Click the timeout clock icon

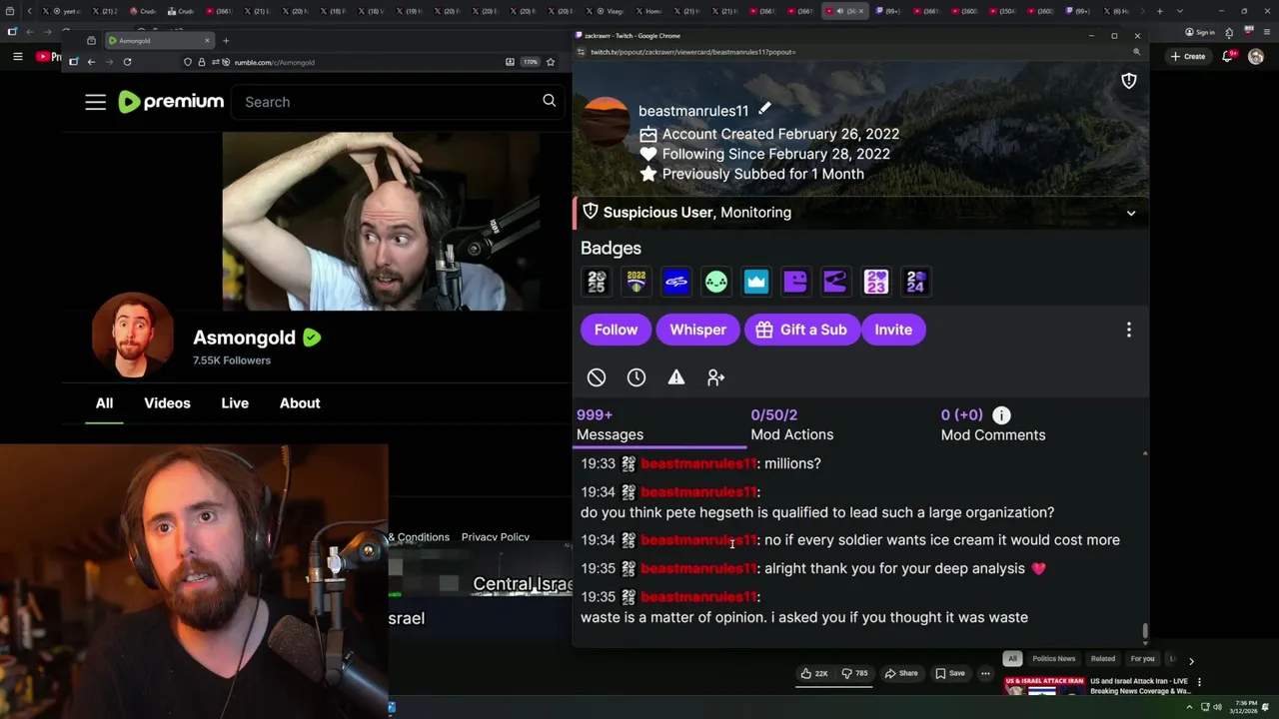coord(637,377)
